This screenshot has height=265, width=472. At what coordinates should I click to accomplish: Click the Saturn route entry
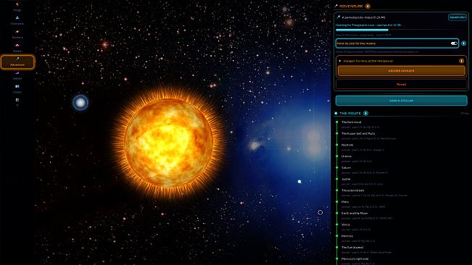pyautogui.click(x=346, y=168)
